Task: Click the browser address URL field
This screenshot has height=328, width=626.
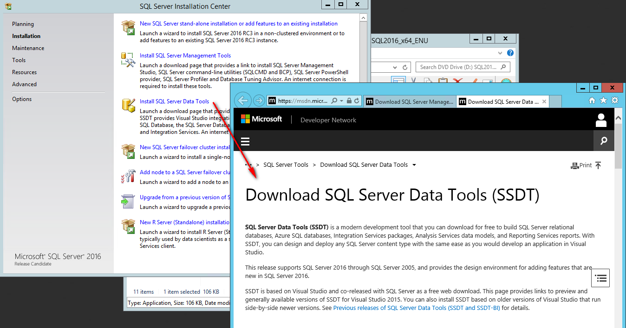Action: pos(302,101)
